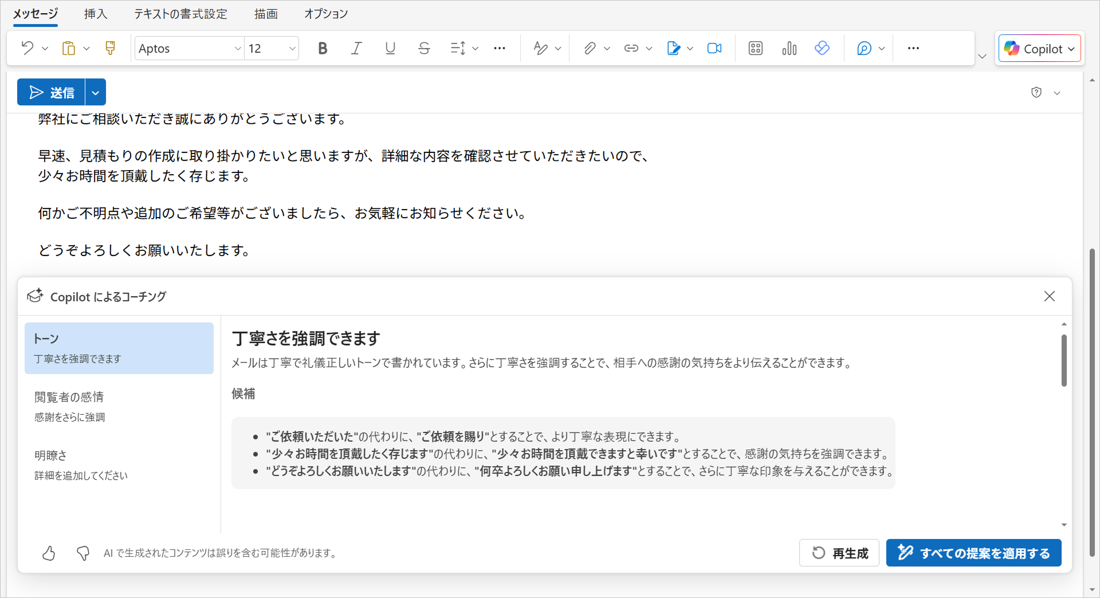
Task: Select the Format Painter icon
Action: (x=110, y=48)
